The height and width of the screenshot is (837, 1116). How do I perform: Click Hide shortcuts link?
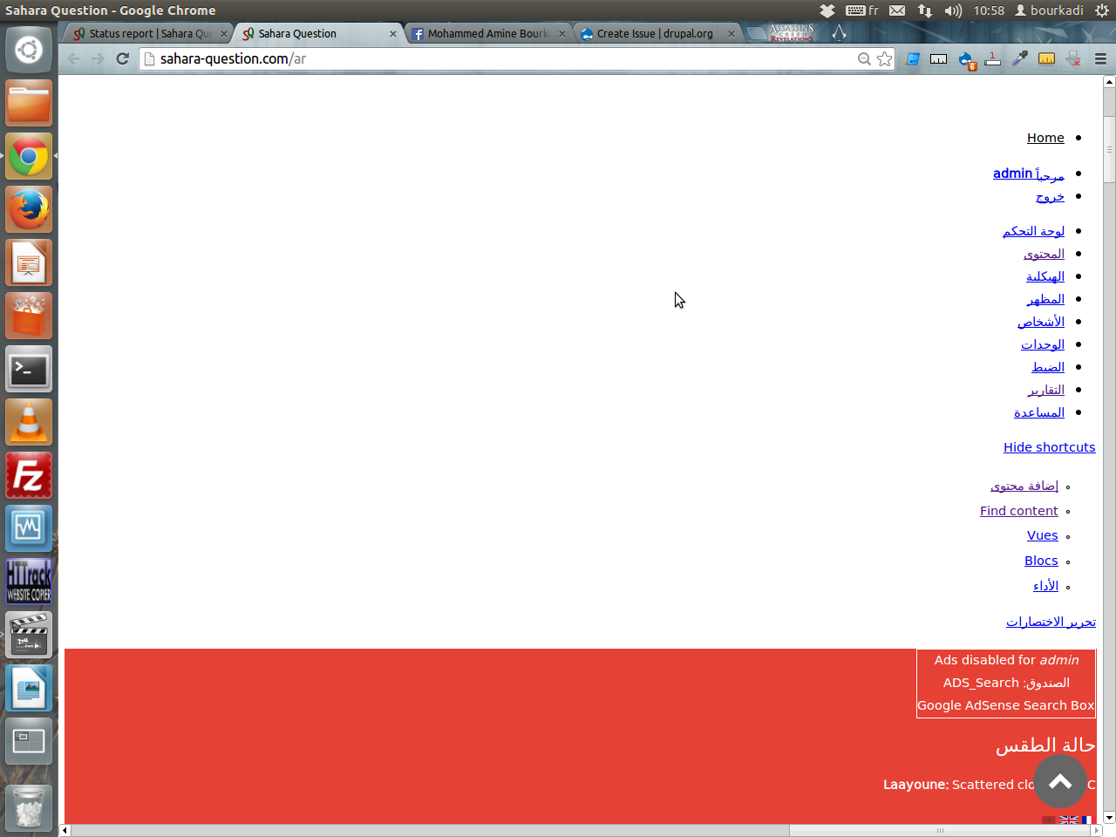(x=1049, y=447)
